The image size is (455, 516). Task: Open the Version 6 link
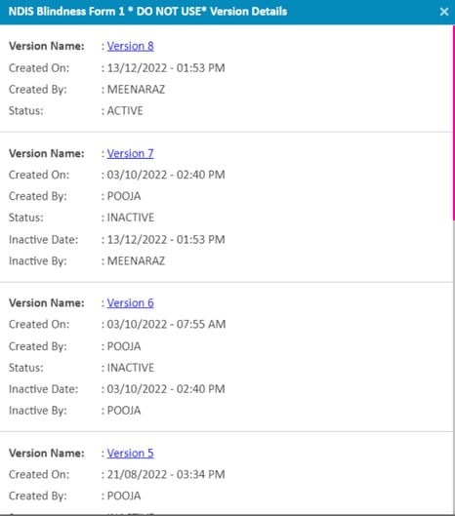tap(131, 302)
